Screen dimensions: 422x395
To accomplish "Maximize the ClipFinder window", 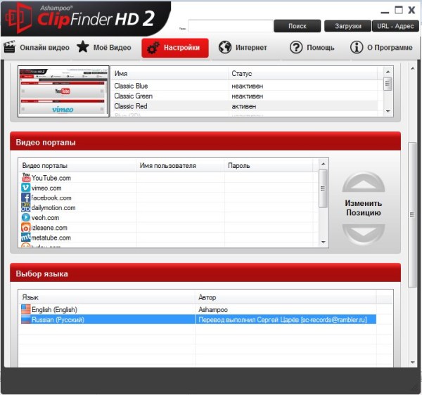I will pos(399,11).
